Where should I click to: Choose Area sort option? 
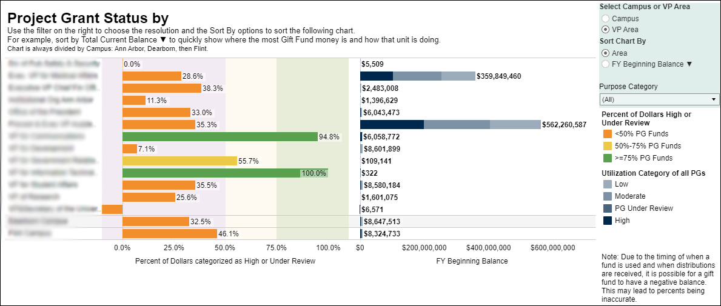click(x=605, y=53)
